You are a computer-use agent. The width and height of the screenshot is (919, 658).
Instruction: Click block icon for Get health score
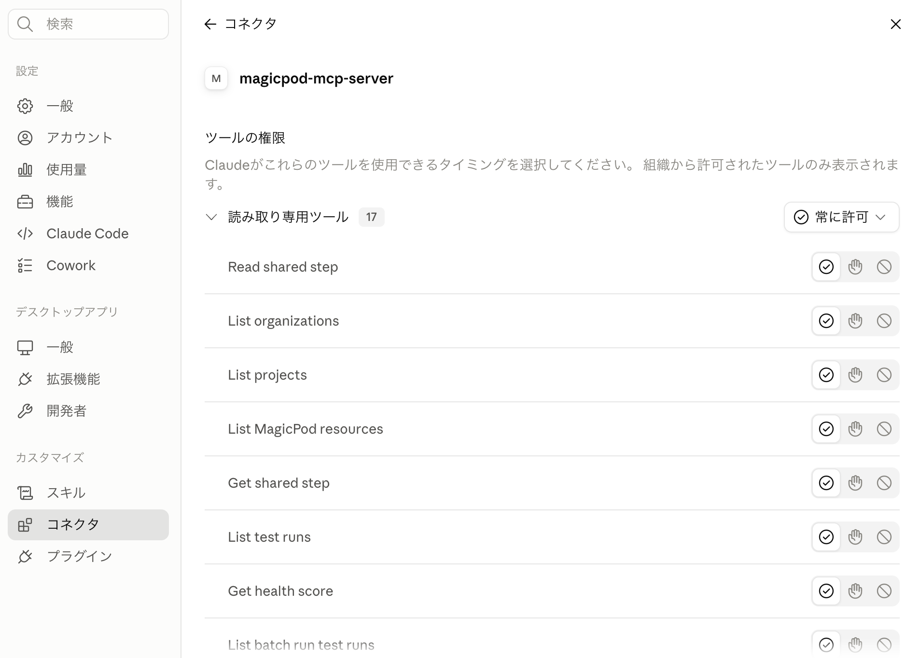click(x=884, y=591)
